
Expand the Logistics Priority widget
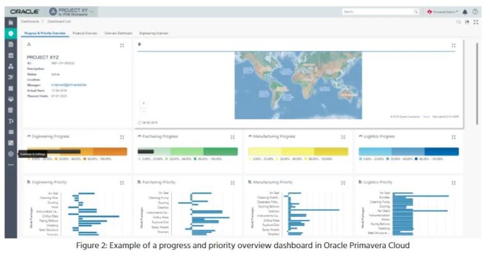(454, 183)
